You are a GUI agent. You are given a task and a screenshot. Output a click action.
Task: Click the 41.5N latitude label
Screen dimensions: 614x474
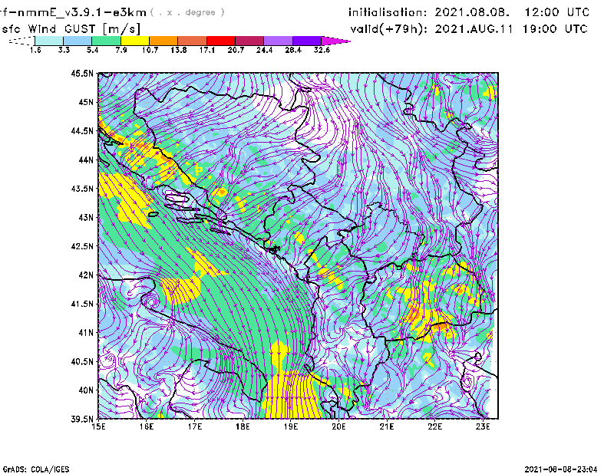tap(83, 304)
